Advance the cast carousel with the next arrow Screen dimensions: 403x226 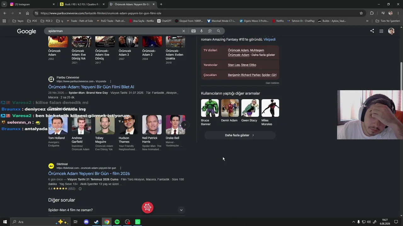click(x=185, y=125)
